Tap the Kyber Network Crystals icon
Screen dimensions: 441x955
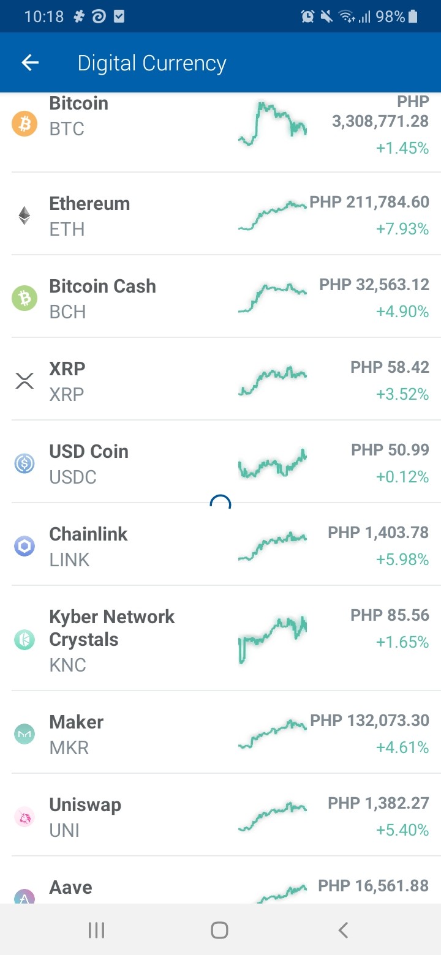(x=24, y=640)
